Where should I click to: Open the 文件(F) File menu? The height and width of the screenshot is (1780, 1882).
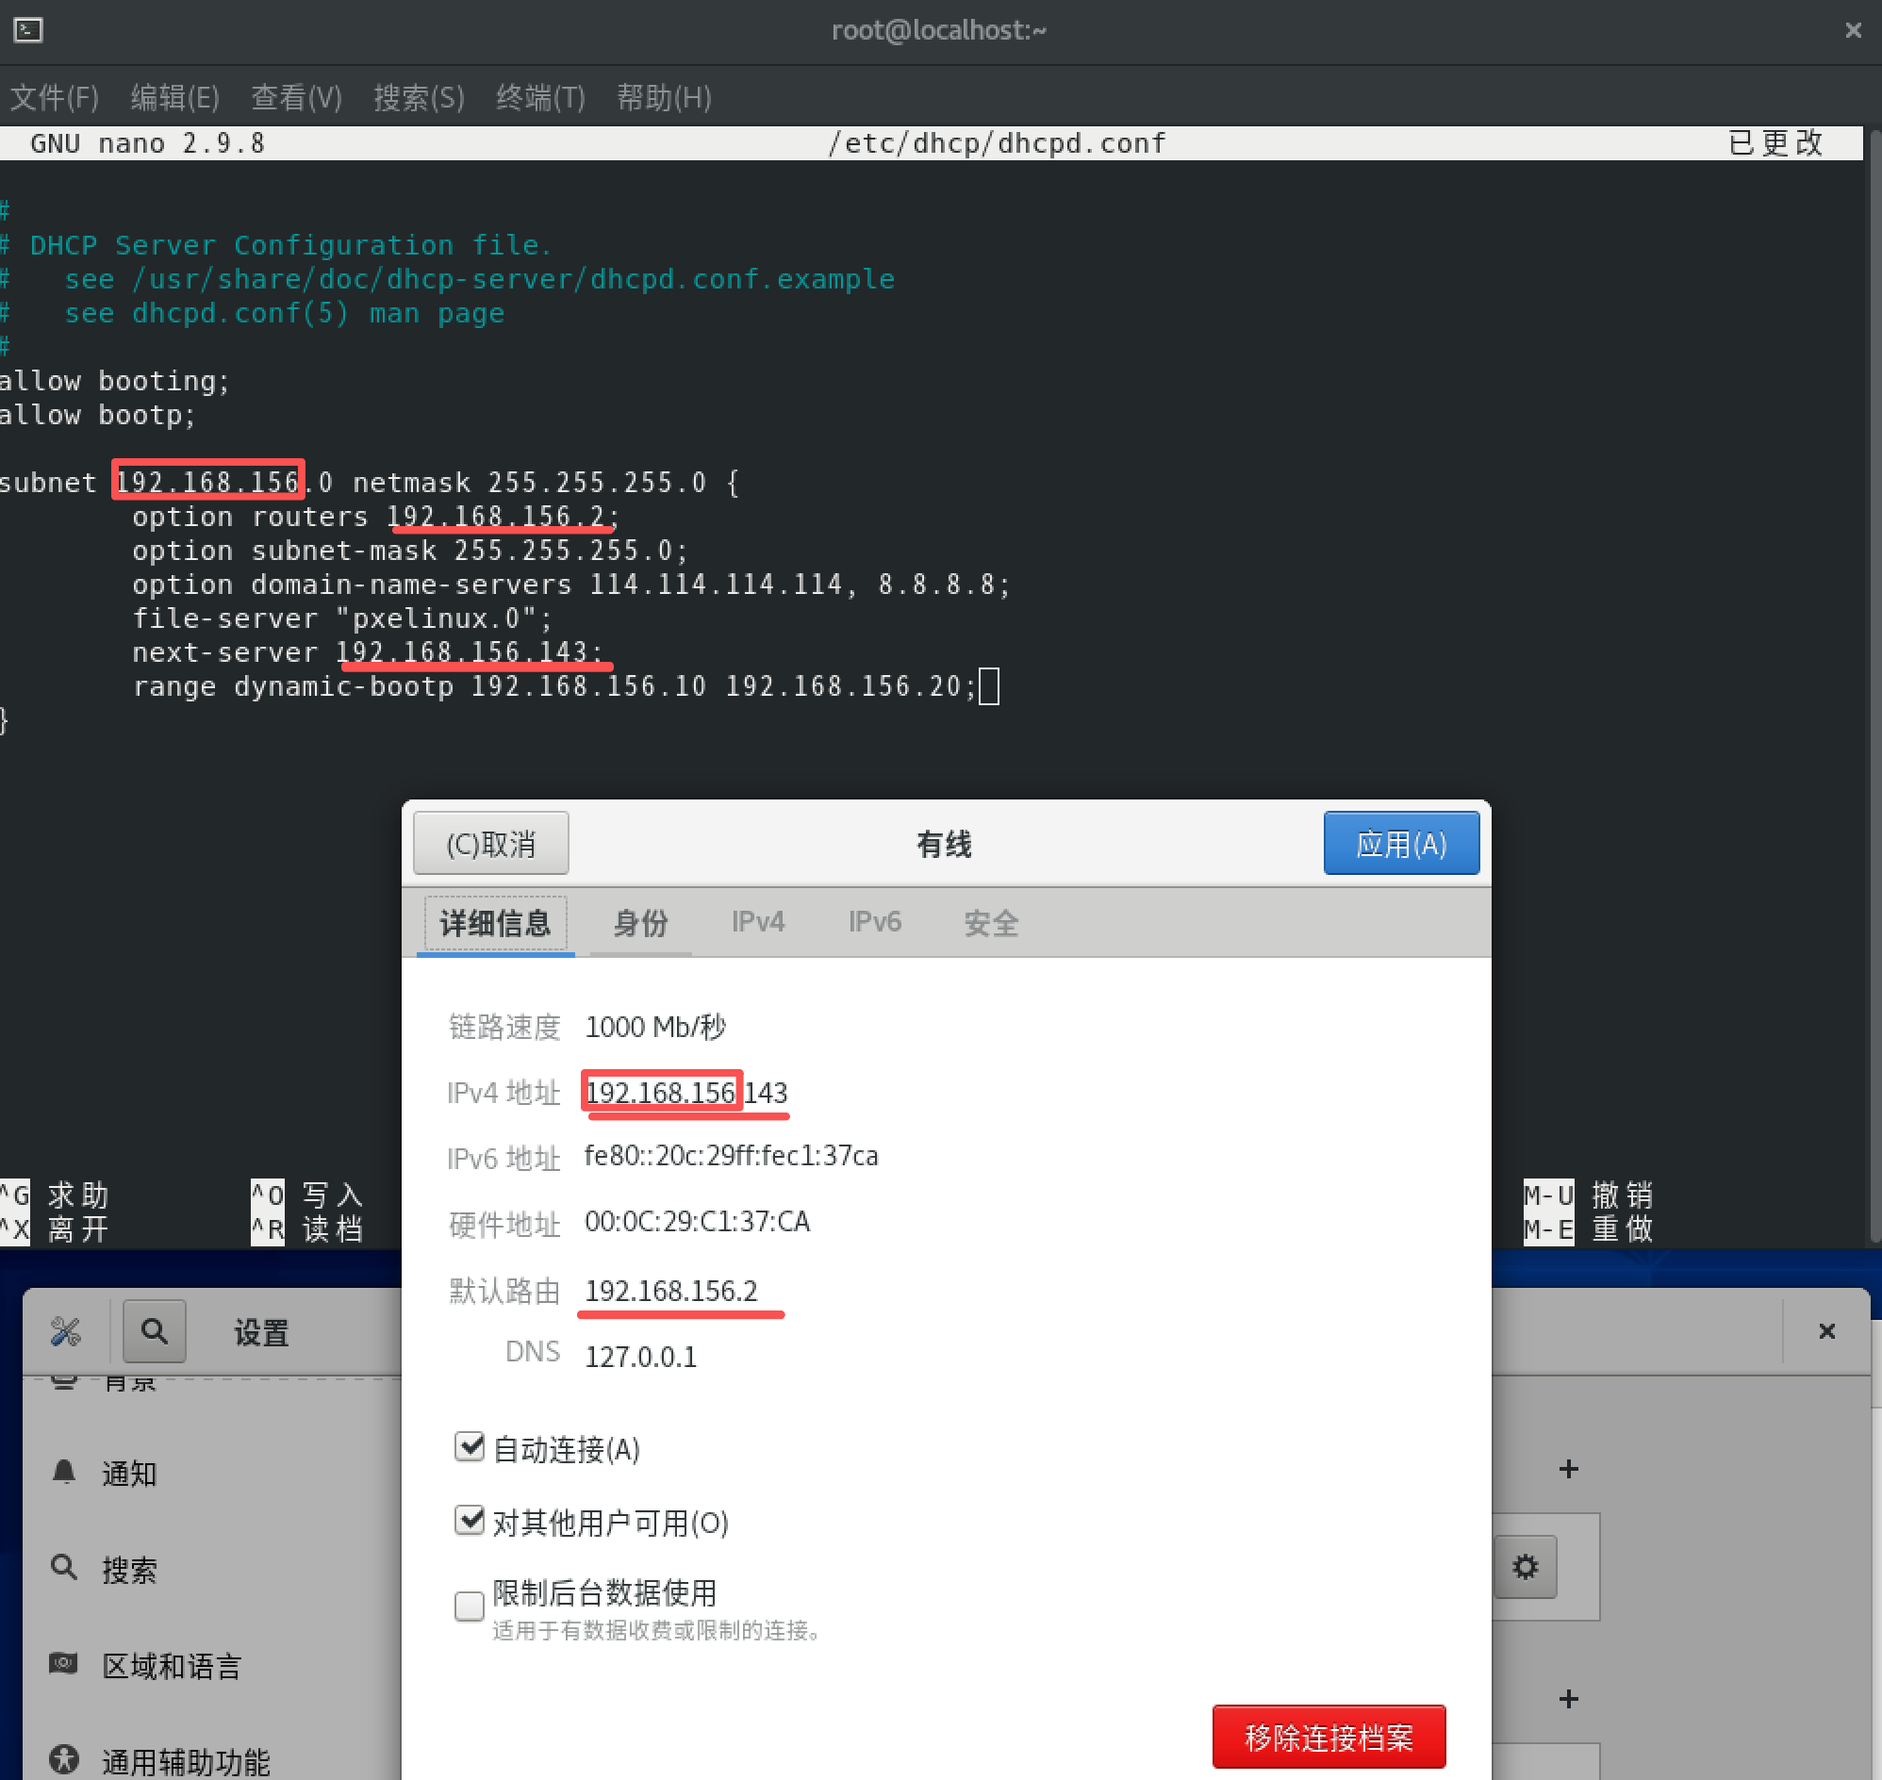[x=54, y=97]
